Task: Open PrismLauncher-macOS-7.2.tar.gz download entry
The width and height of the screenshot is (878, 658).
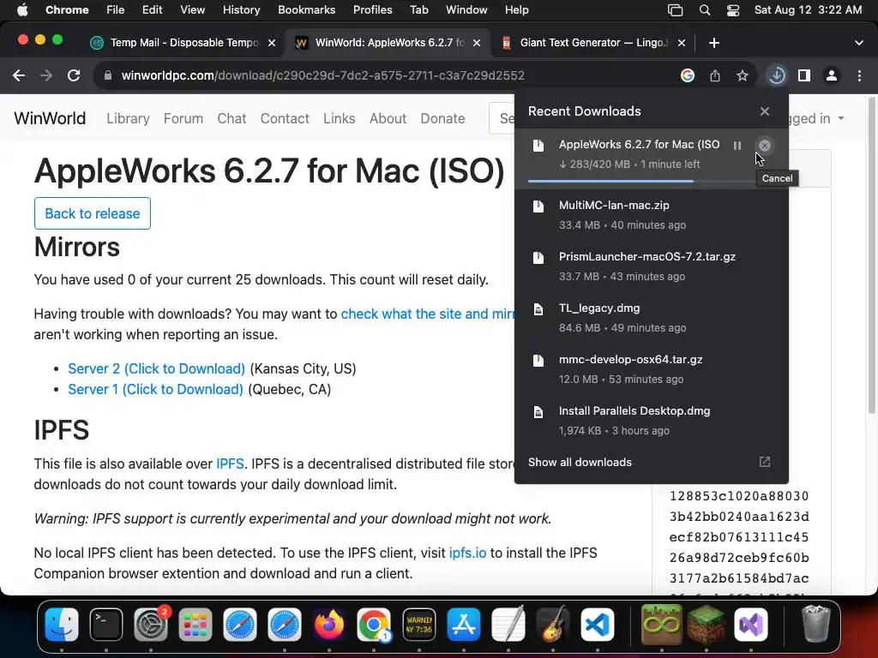Action: [x=652, y=266]
